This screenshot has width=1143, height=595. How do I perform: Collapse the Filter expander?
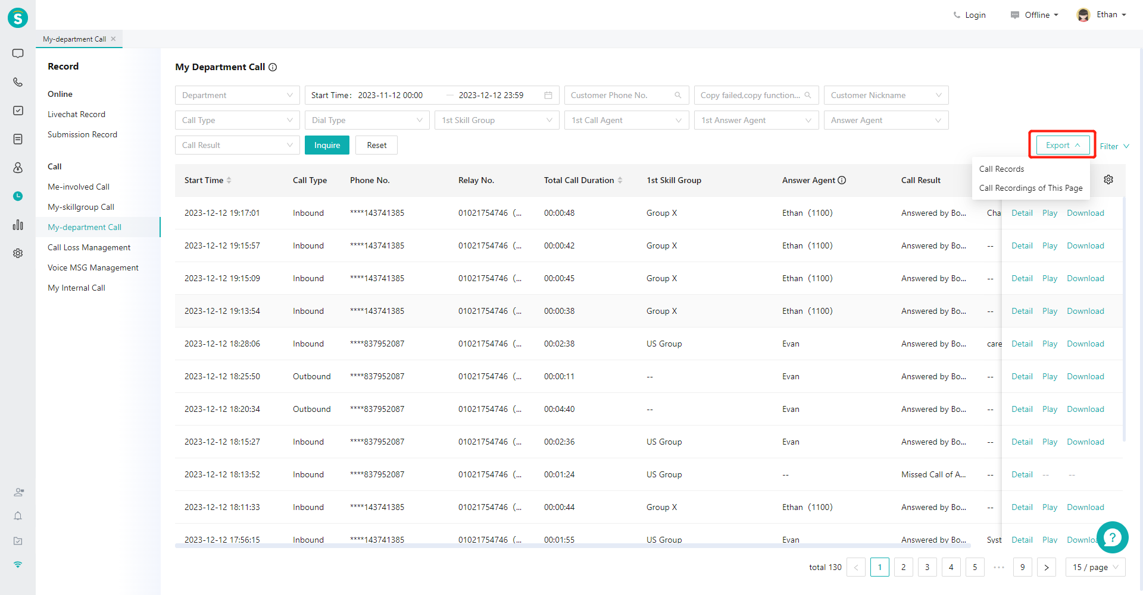[1114, 146]
